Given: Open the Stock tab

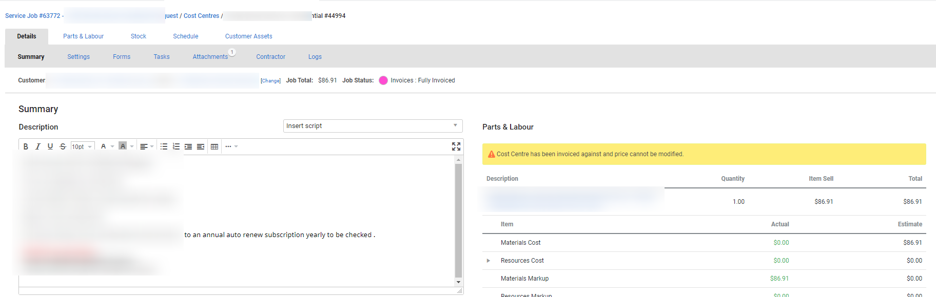Looking at the screenshot, I should pyautogui.click(x=139, y=36).
